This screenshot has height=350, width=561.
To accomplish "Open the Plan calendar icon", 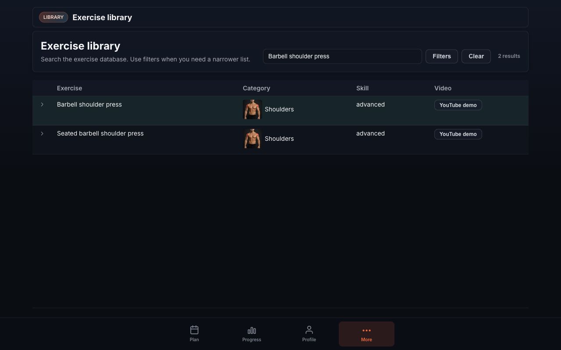I will (194, 330).
